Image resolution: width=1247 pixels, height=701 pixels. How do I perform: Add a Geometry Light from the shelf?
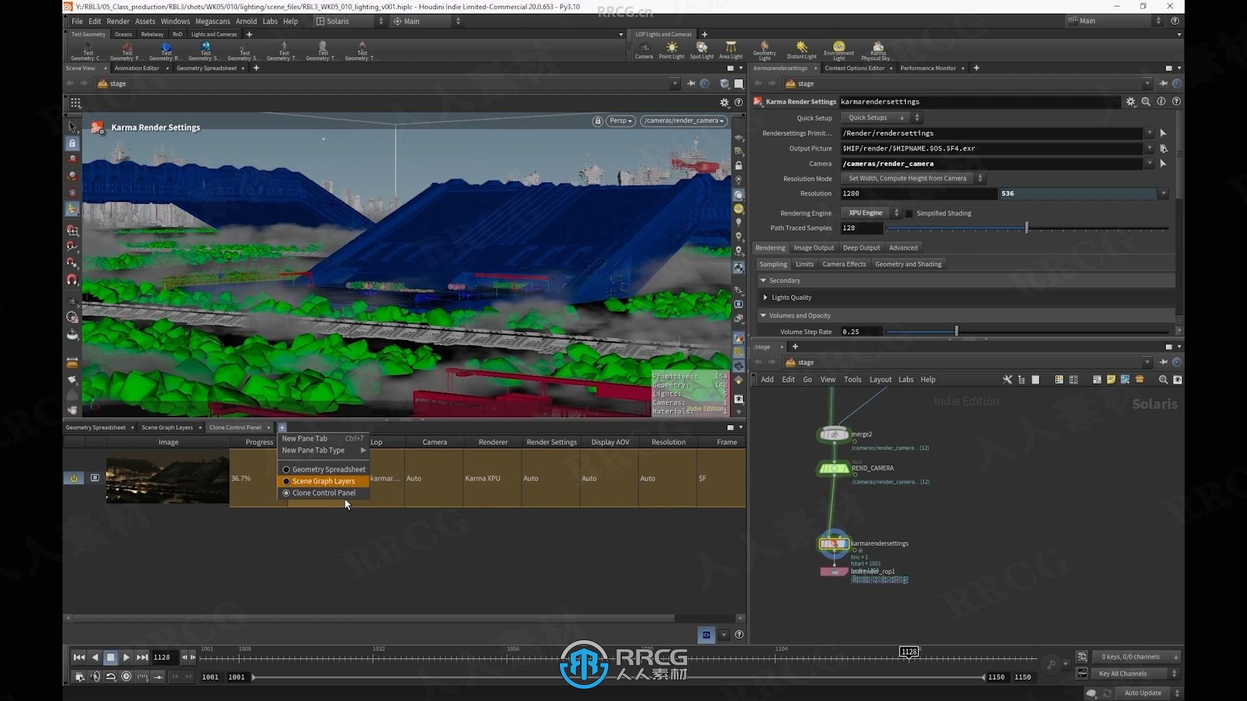click(x=764, y=51)
